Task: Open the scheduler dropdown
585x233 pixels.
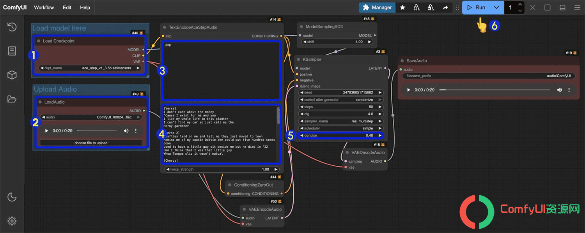Action: pyautogui.click(x=341, y=128)
